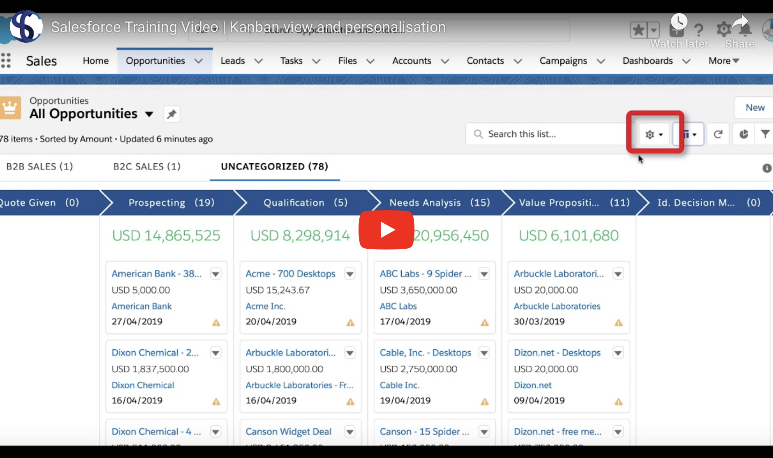The height and width of the screenshot is (458, 773).
Task: Select the UNCATEGORIZED (78) tab
Action: coord(275,167)
